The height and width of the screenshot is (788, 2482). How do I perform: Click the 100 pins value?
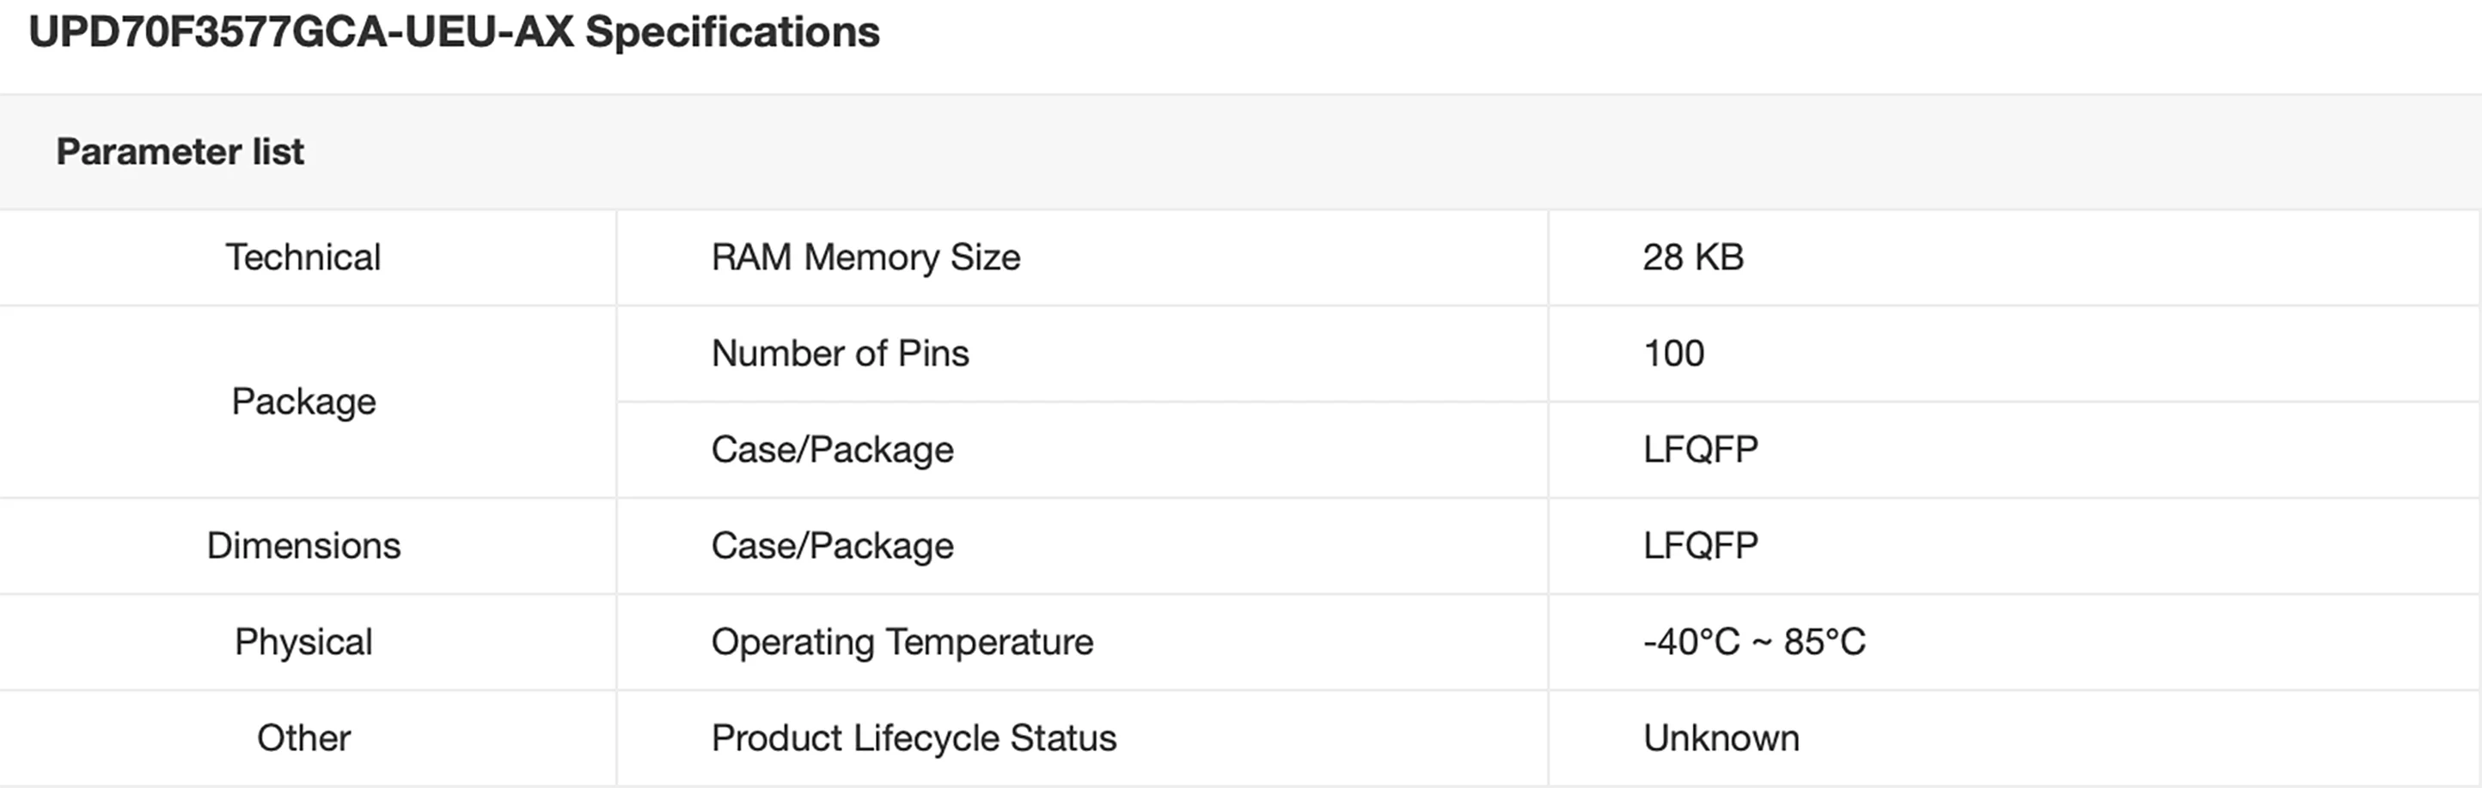point(1673,354)
